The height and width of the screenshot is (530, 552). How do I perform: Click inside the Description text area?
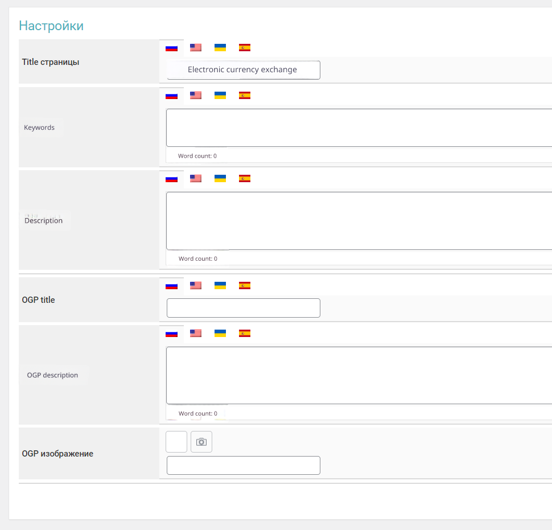359,221
